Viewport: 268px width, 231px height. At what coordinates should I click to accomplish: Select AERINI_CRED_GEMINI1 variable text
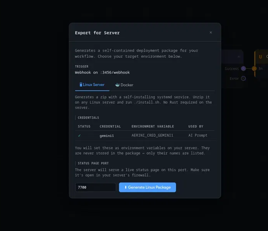152,135
